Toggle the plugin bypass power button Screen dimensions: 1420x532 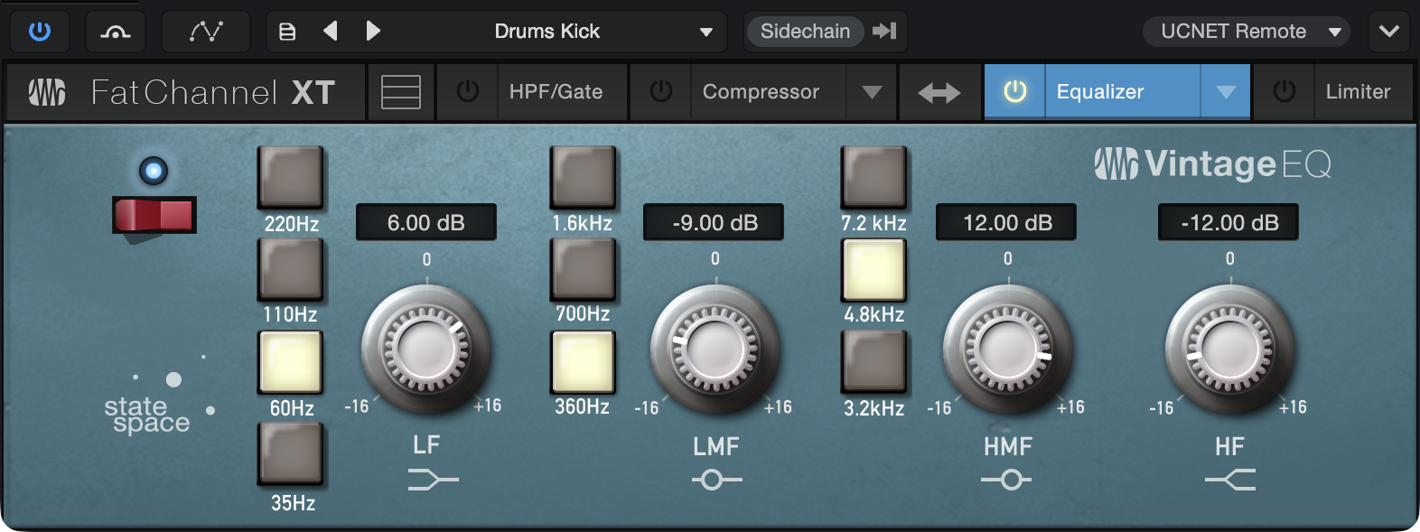pos(40,32)
